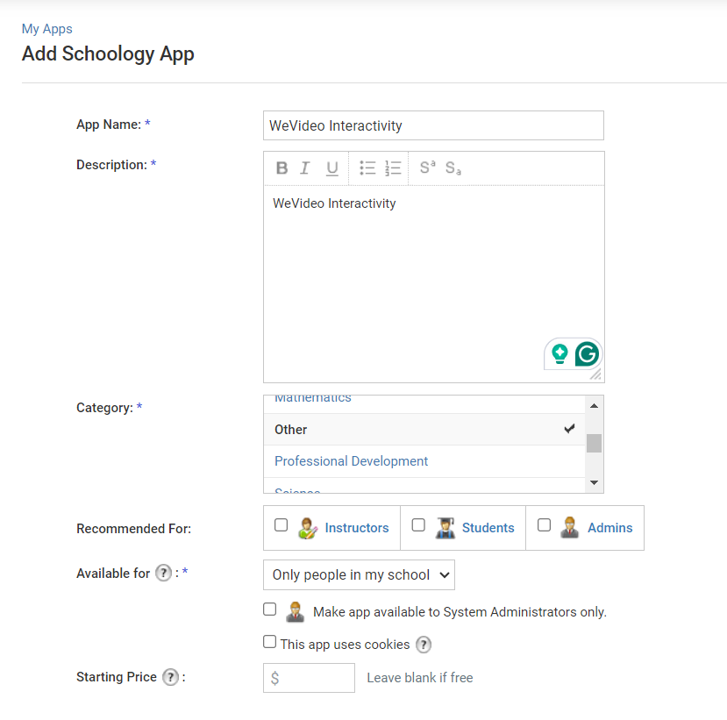Viewport: 727px width, 720px height.
Task: Click category list scroll up arrow
Action: point(594,406)
